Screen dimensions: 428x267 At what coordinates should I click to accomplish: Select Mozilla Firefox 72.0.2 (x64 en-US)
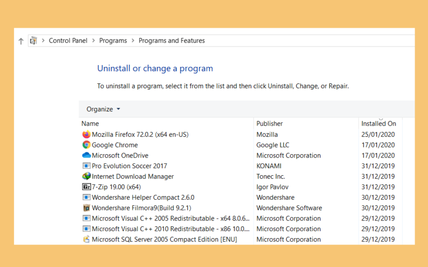[x=140, y=135]
